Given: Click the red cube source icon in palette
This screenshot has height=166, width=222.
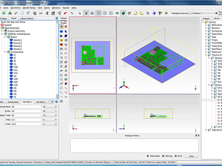Looking at the screenshot, I should (x=61, y=44).
